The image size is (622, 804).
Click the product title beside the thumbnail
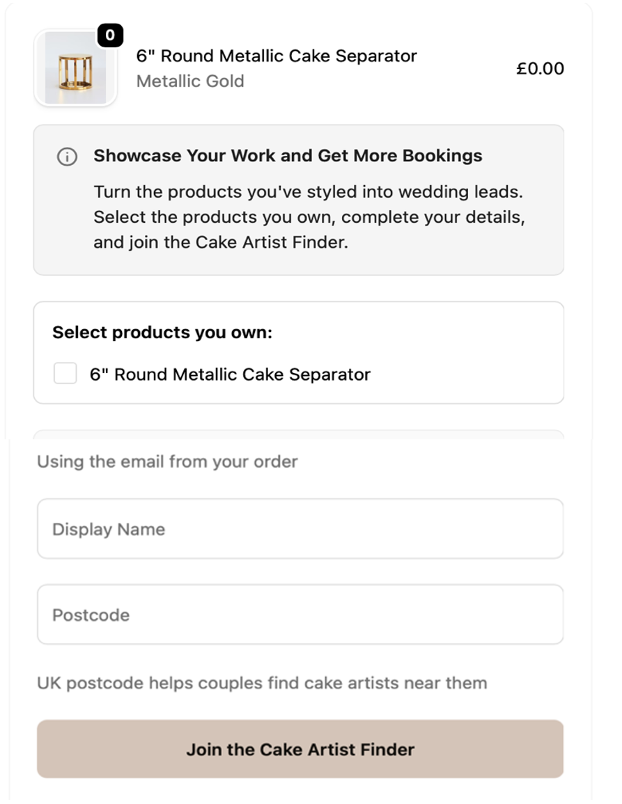277,56
